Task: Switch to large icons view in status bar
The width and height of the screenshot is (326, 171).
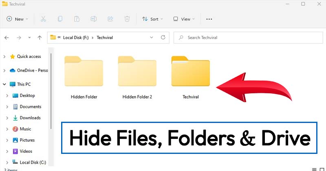Action: tap(322, 169)
